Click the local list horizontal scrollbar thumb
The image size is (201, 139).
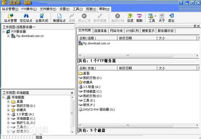point(128,125)
